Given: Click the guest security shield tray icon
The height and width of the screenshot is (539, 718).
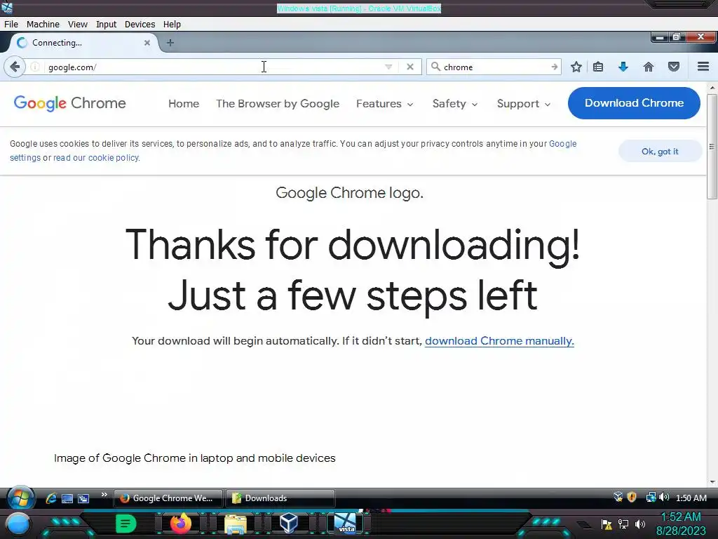Looking at the screenshot, I should 632,498.
